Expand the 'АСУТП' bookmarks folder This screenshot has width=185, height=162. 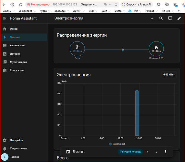point(79,11)
